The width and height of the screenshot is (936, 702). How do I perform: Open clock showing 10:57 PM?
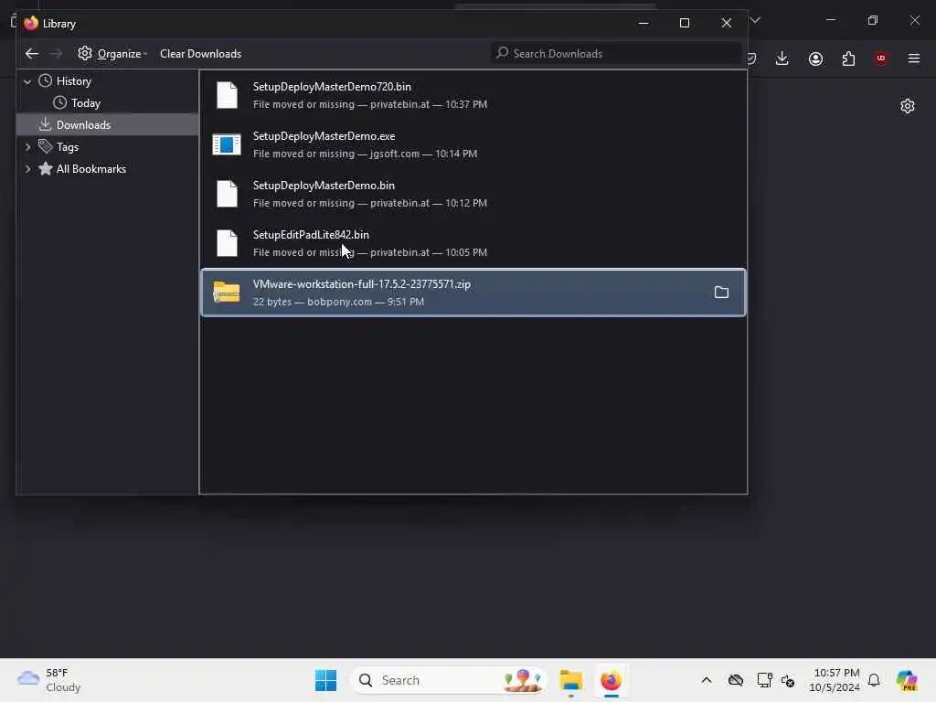pyautogui.click(x=835, y=680)
